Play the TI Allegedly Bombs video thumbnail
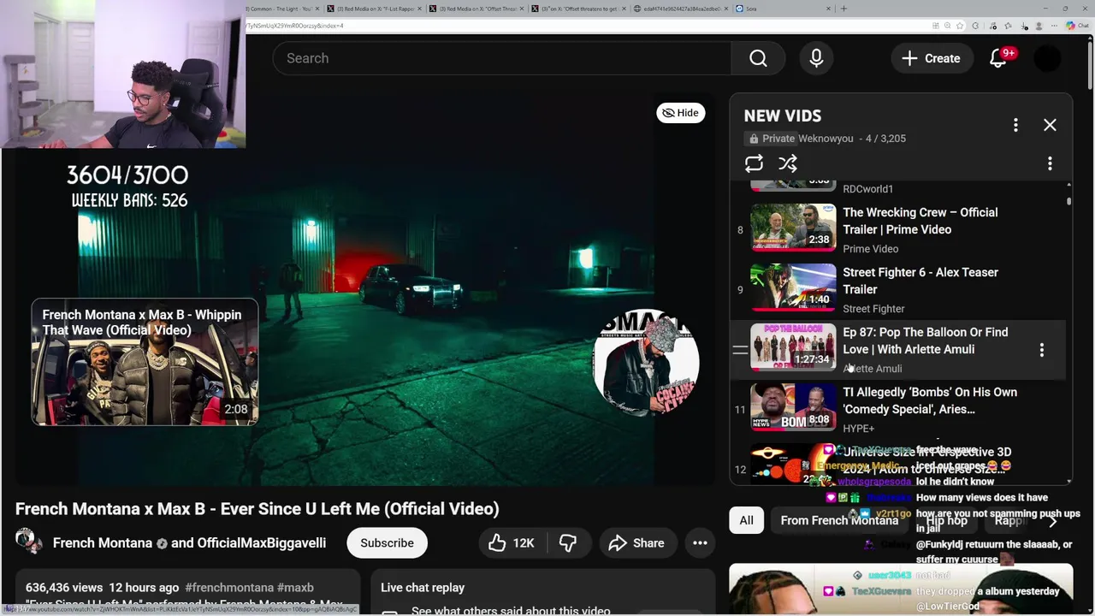The width and height of the screenshot is (1095, 616). (793, 407)
